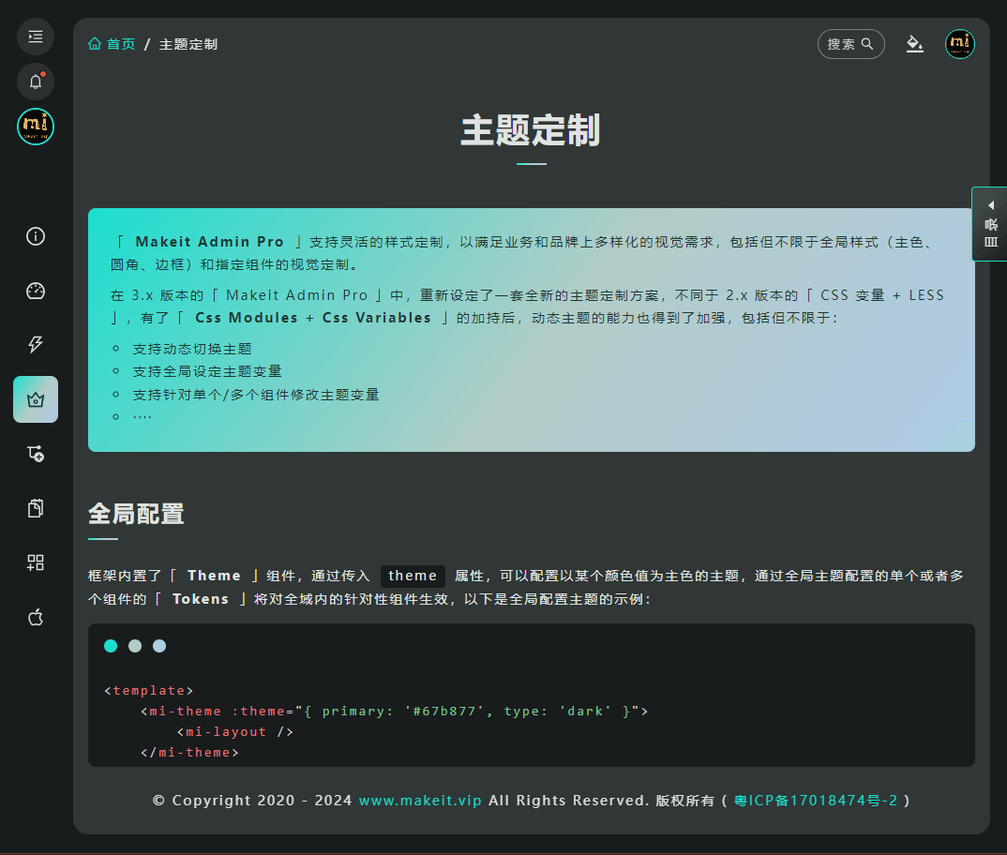The height and width of the screenshot is (855, 1007).
Task: Click the 支持动态切换主题 list item
Action: tap(192, 349)
